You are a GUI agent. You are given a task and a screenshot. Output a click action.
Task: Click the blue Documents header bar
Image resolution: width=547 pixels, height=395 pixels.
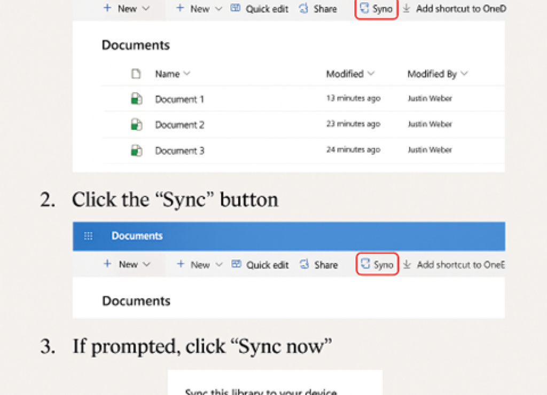294,236
